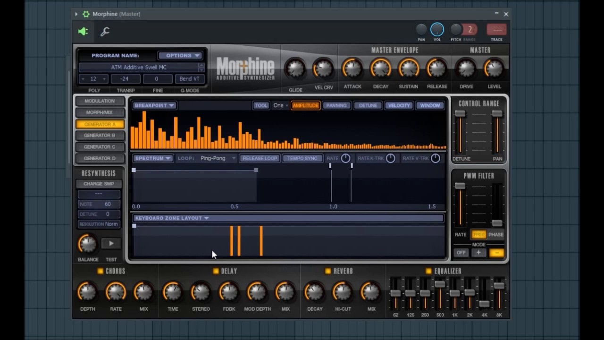Set PWM filter mode to minus
This screenshot has height=340, width=604.
click(496, 253)
